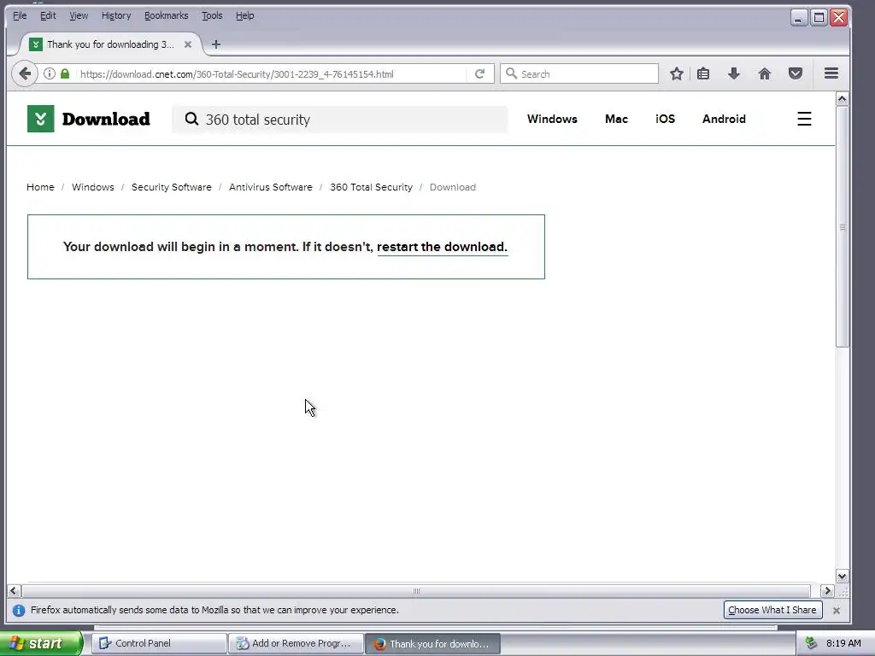The height and width of the screenshot is (656, 875).
Task: Click the CNET search magnifier icon
Action: pos(191,119)
